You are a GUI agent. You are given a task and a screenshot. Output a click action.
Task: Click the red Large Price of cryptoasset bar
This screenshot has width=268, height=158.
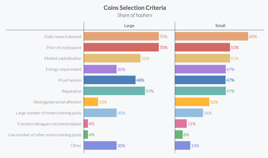pyautogui.click(x=121, y=47)
